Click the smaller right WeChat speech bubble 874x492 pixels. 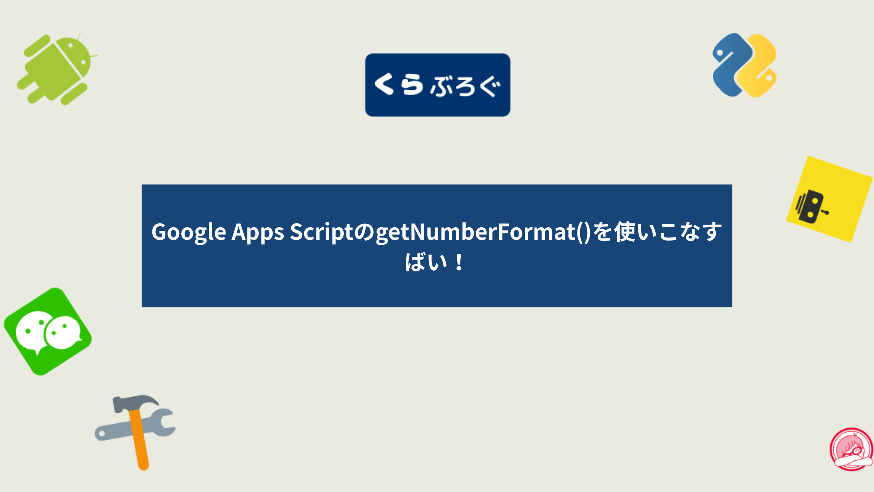click(x=63, y=333)
